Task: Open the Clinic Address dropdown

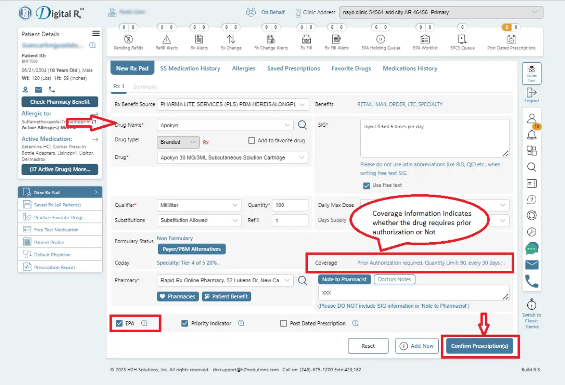Action: (441, 13)
